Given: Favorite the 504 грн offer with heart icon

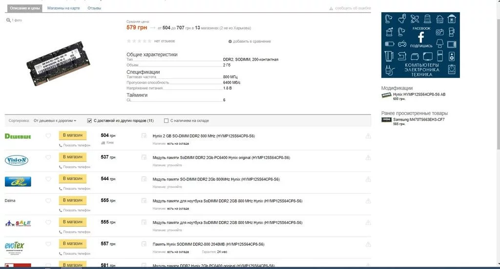Looking at the screenshot, I should click(x=48, y=136).
